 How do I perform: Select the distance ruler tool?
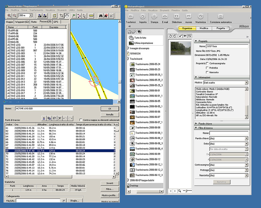(92, 16)
